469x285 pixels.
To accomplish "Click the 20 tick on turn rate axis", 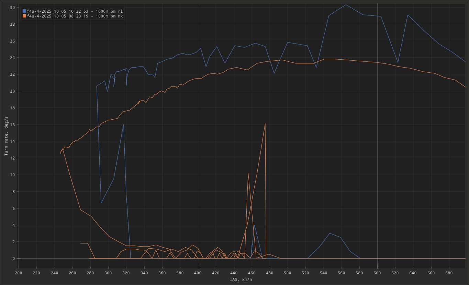I will point(12,91).
